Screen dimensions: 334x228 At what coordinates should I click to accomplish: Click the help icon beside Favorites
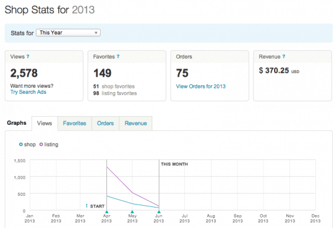118,56
